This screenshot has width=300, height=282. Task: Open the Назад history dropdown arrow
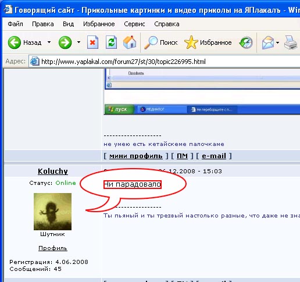[x=49, y=42]
